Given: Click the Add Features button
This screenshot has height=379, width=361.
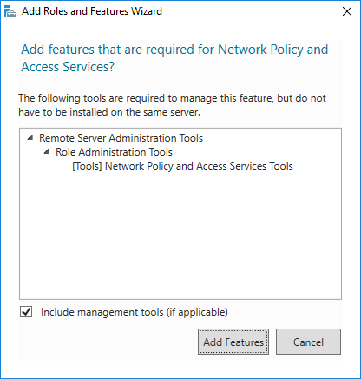Looking at the screenshot, I should (233, 342).
